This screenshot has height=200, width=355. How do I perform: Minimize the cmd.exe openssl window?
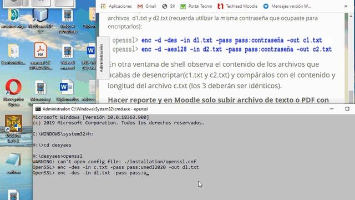point(332,109)
